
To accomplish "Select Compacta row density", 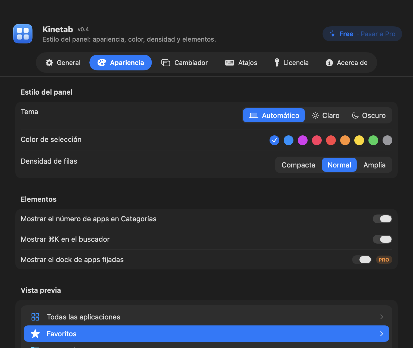I will (x=298, y=165).
